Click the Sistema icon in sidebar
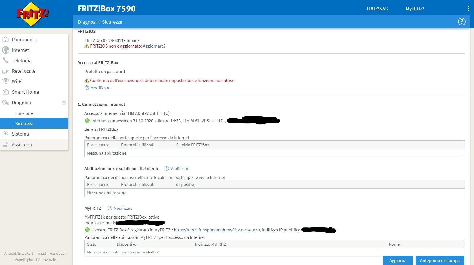Screen dimensions: 474x265 5,134
